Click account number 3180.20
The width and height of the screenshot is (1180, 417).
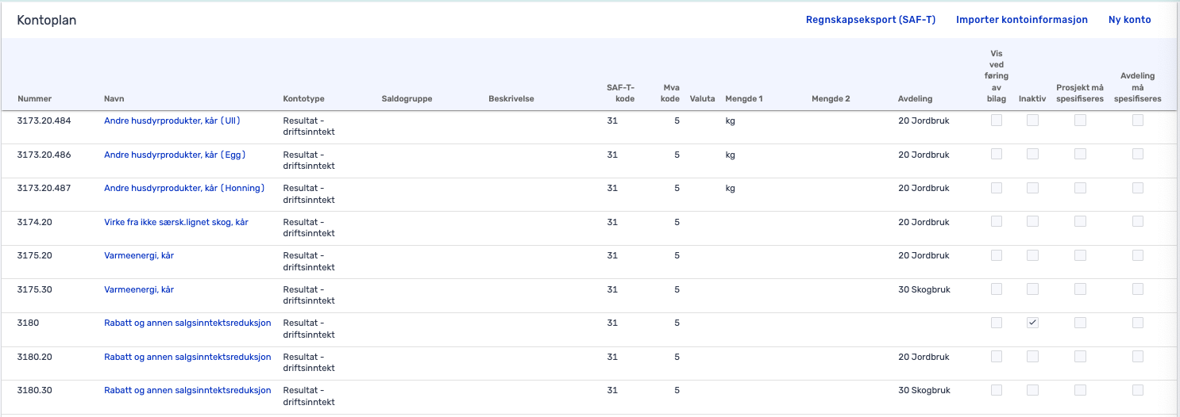[34, 357]
